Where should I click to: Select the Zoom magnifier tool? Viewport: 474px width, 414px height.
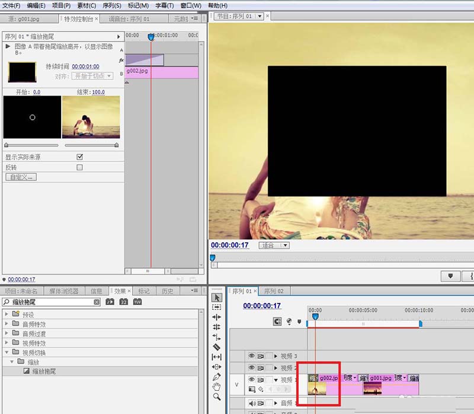point(217,396)
